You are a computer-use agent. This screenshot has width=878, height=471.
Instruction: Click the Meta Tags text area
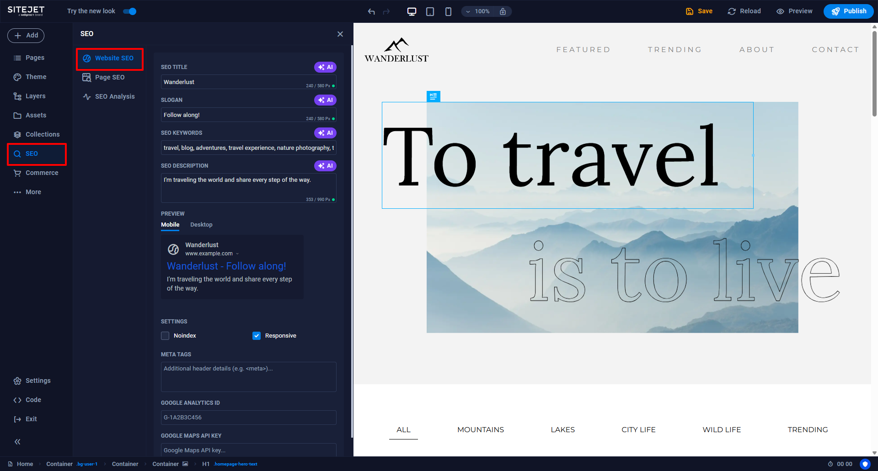249,377
